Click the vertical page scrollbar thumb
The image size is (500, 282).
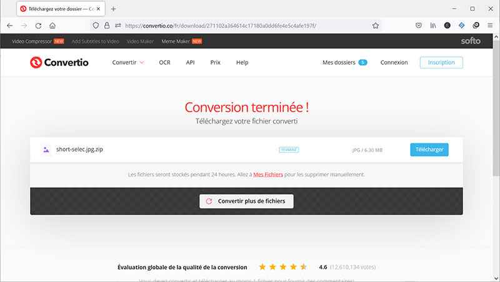pyautogui.click(x=496, y=108)
